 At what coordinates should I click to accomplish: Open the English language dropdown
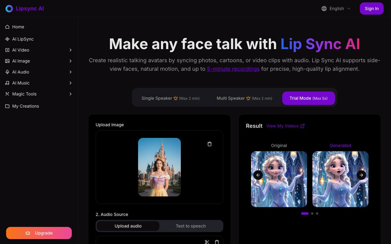tap(336, 9)
